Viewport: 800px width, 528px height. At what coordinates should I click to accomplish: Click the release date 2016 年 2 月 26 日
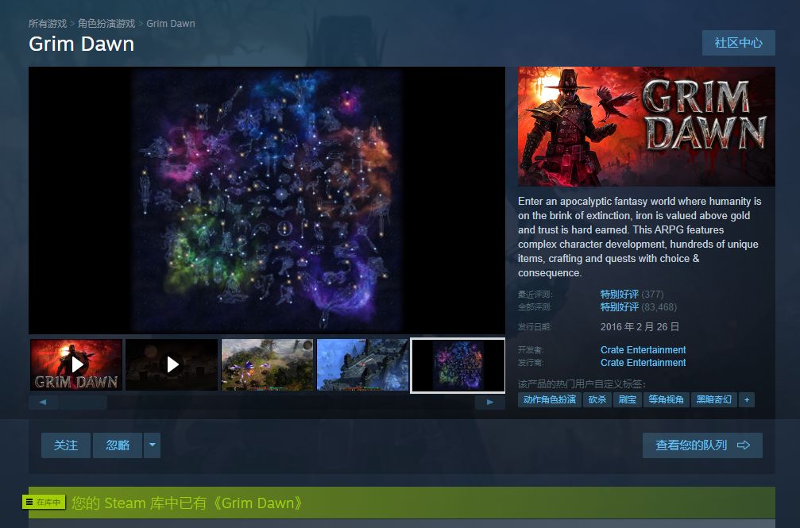(640, 326)
